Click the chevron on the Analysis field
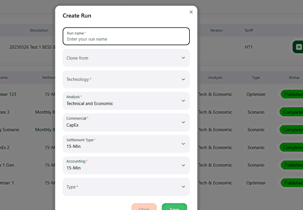This screenshot has width=303, height=210. tap(183, 101)
